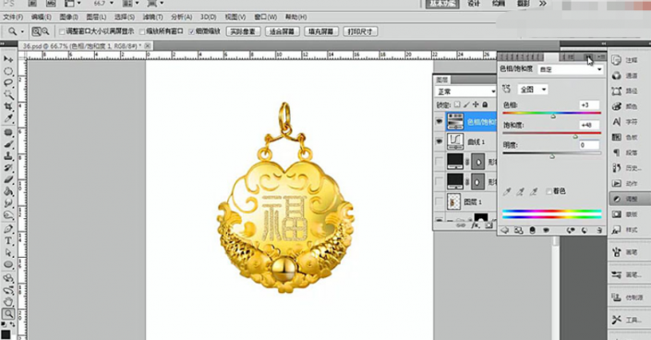Screen dimensions: 651x340
Task: Select the Clone Stamp tool
Action: point(8,156)
